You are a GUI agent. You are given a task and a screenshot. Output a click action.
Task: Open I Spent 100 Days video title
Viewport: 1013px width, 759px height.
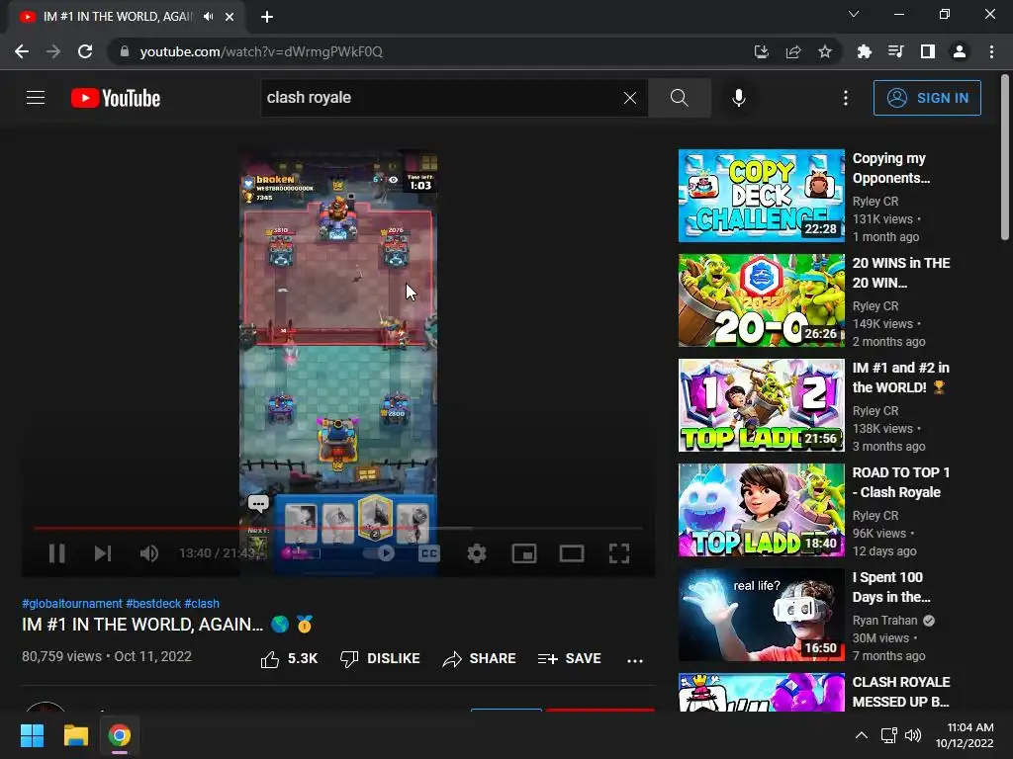(891, 587)
